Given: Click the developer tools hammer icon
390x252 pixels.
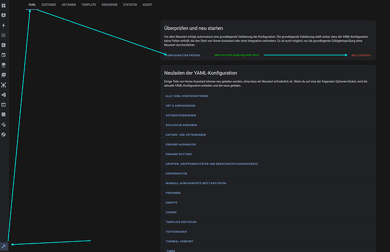Looking at the screenshot, I should tap(3, 246).
